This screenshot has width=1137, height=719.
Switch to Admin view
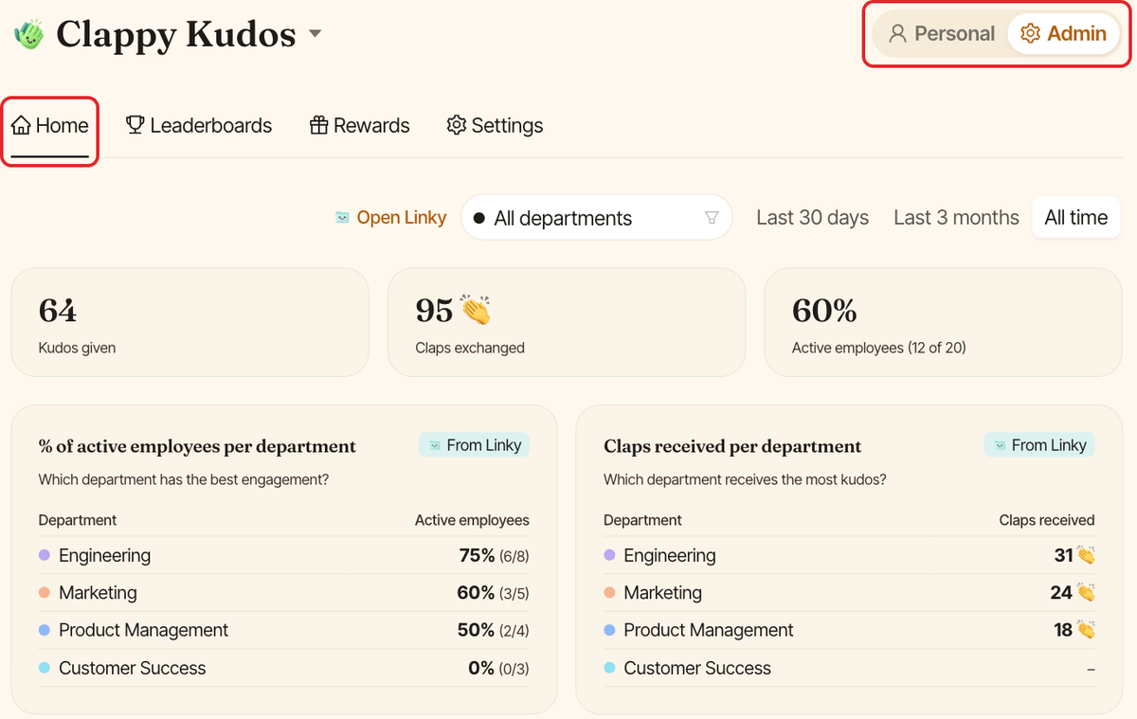[1063, 34]
